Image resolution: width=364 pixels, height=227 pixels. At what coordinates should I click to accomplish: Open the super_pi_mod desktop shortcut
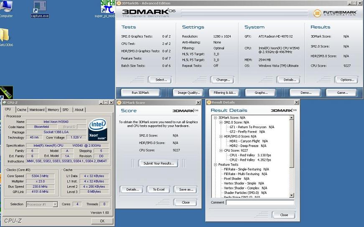click(107, 7)
